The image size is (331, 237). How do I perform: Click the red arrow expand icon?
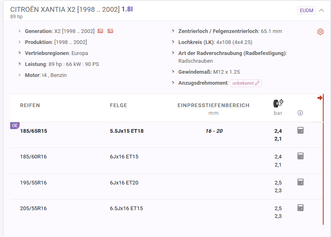[x=320, y=98]
